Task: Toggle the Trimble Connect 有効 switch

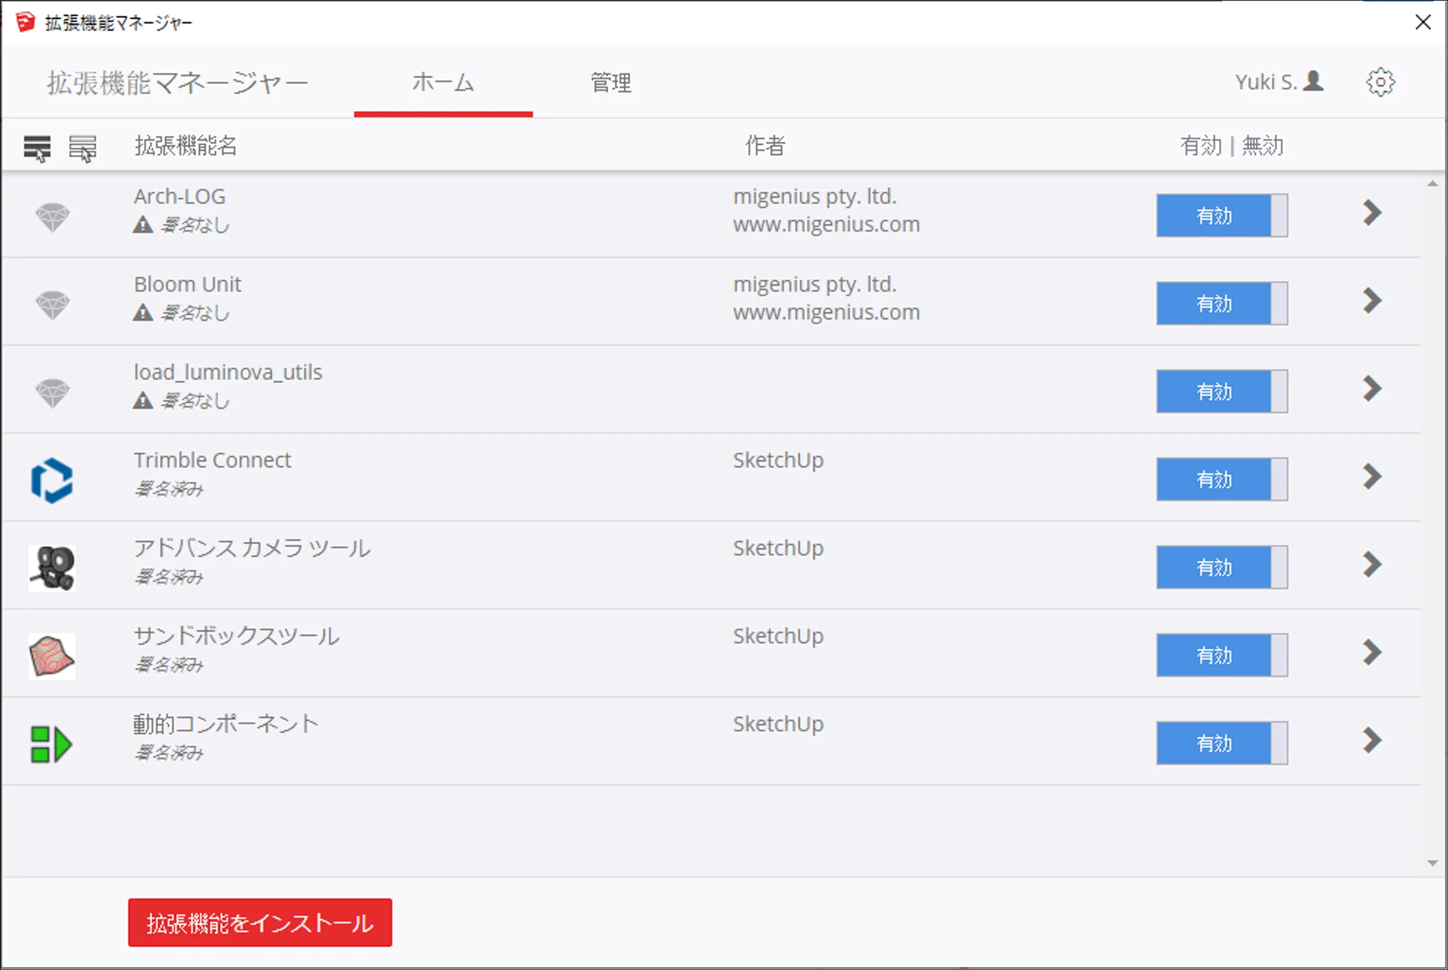Action: point(1222,479)
